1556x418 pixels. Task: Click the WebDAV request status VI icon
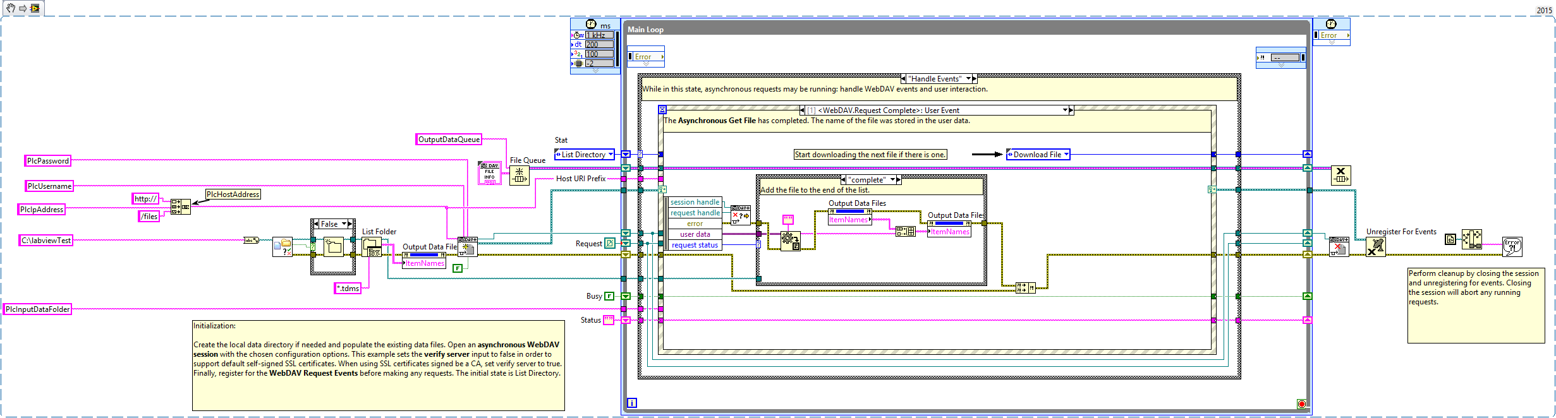coord(741,215)
